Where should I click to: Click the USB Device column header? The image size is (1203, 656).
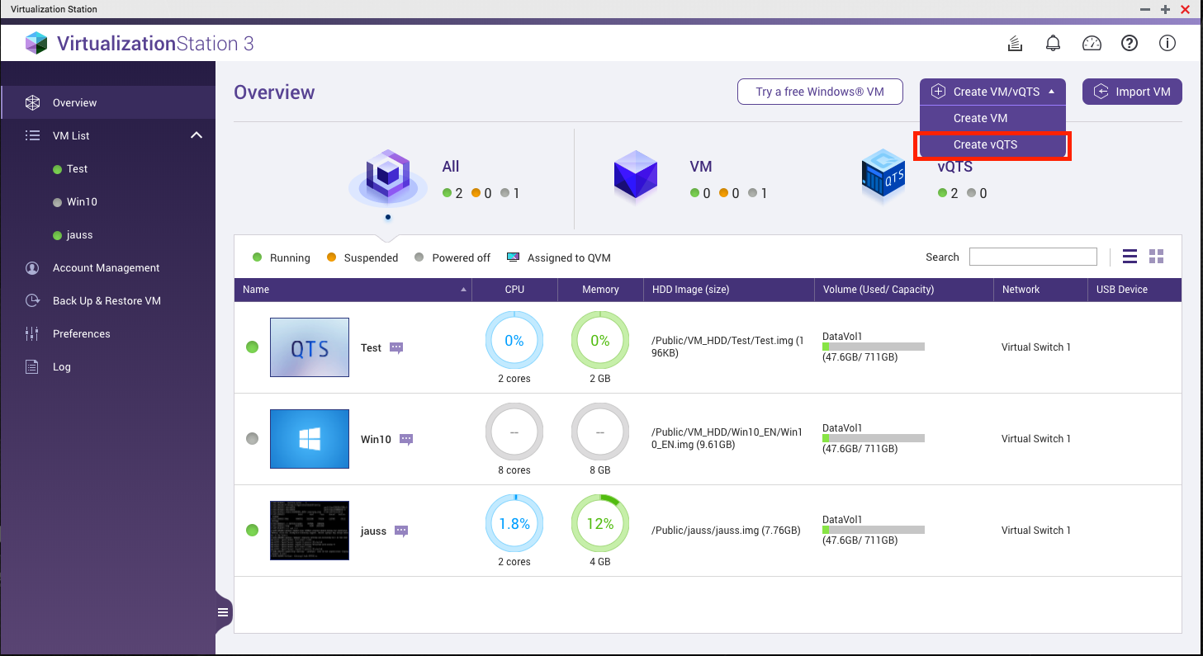[1134, 290]
